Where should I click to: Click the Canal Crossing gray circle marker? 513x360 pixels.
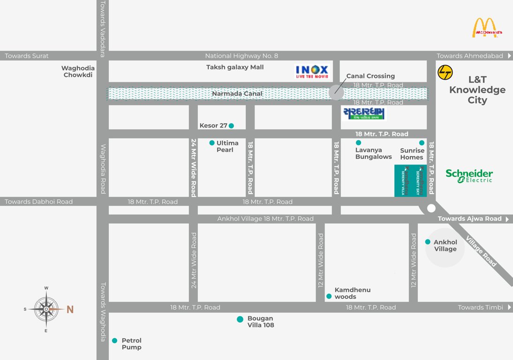(x=336, y=92)
